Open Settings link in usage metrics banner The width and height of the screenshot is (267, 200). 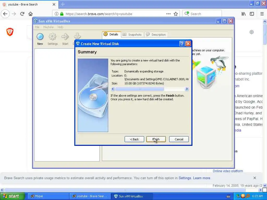pos(185,178)
